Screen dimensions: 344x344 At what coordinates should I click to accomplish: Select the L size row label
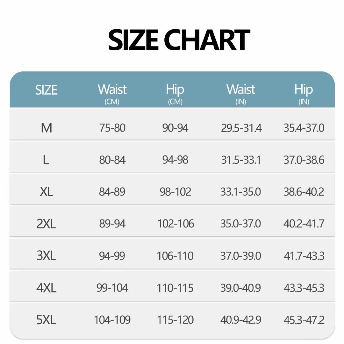click(46, 160)
